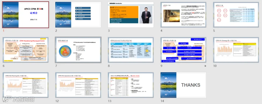Select the THANKS closing slide thumbnail
The image size is (262, 104).
click(x=183, y=85)
